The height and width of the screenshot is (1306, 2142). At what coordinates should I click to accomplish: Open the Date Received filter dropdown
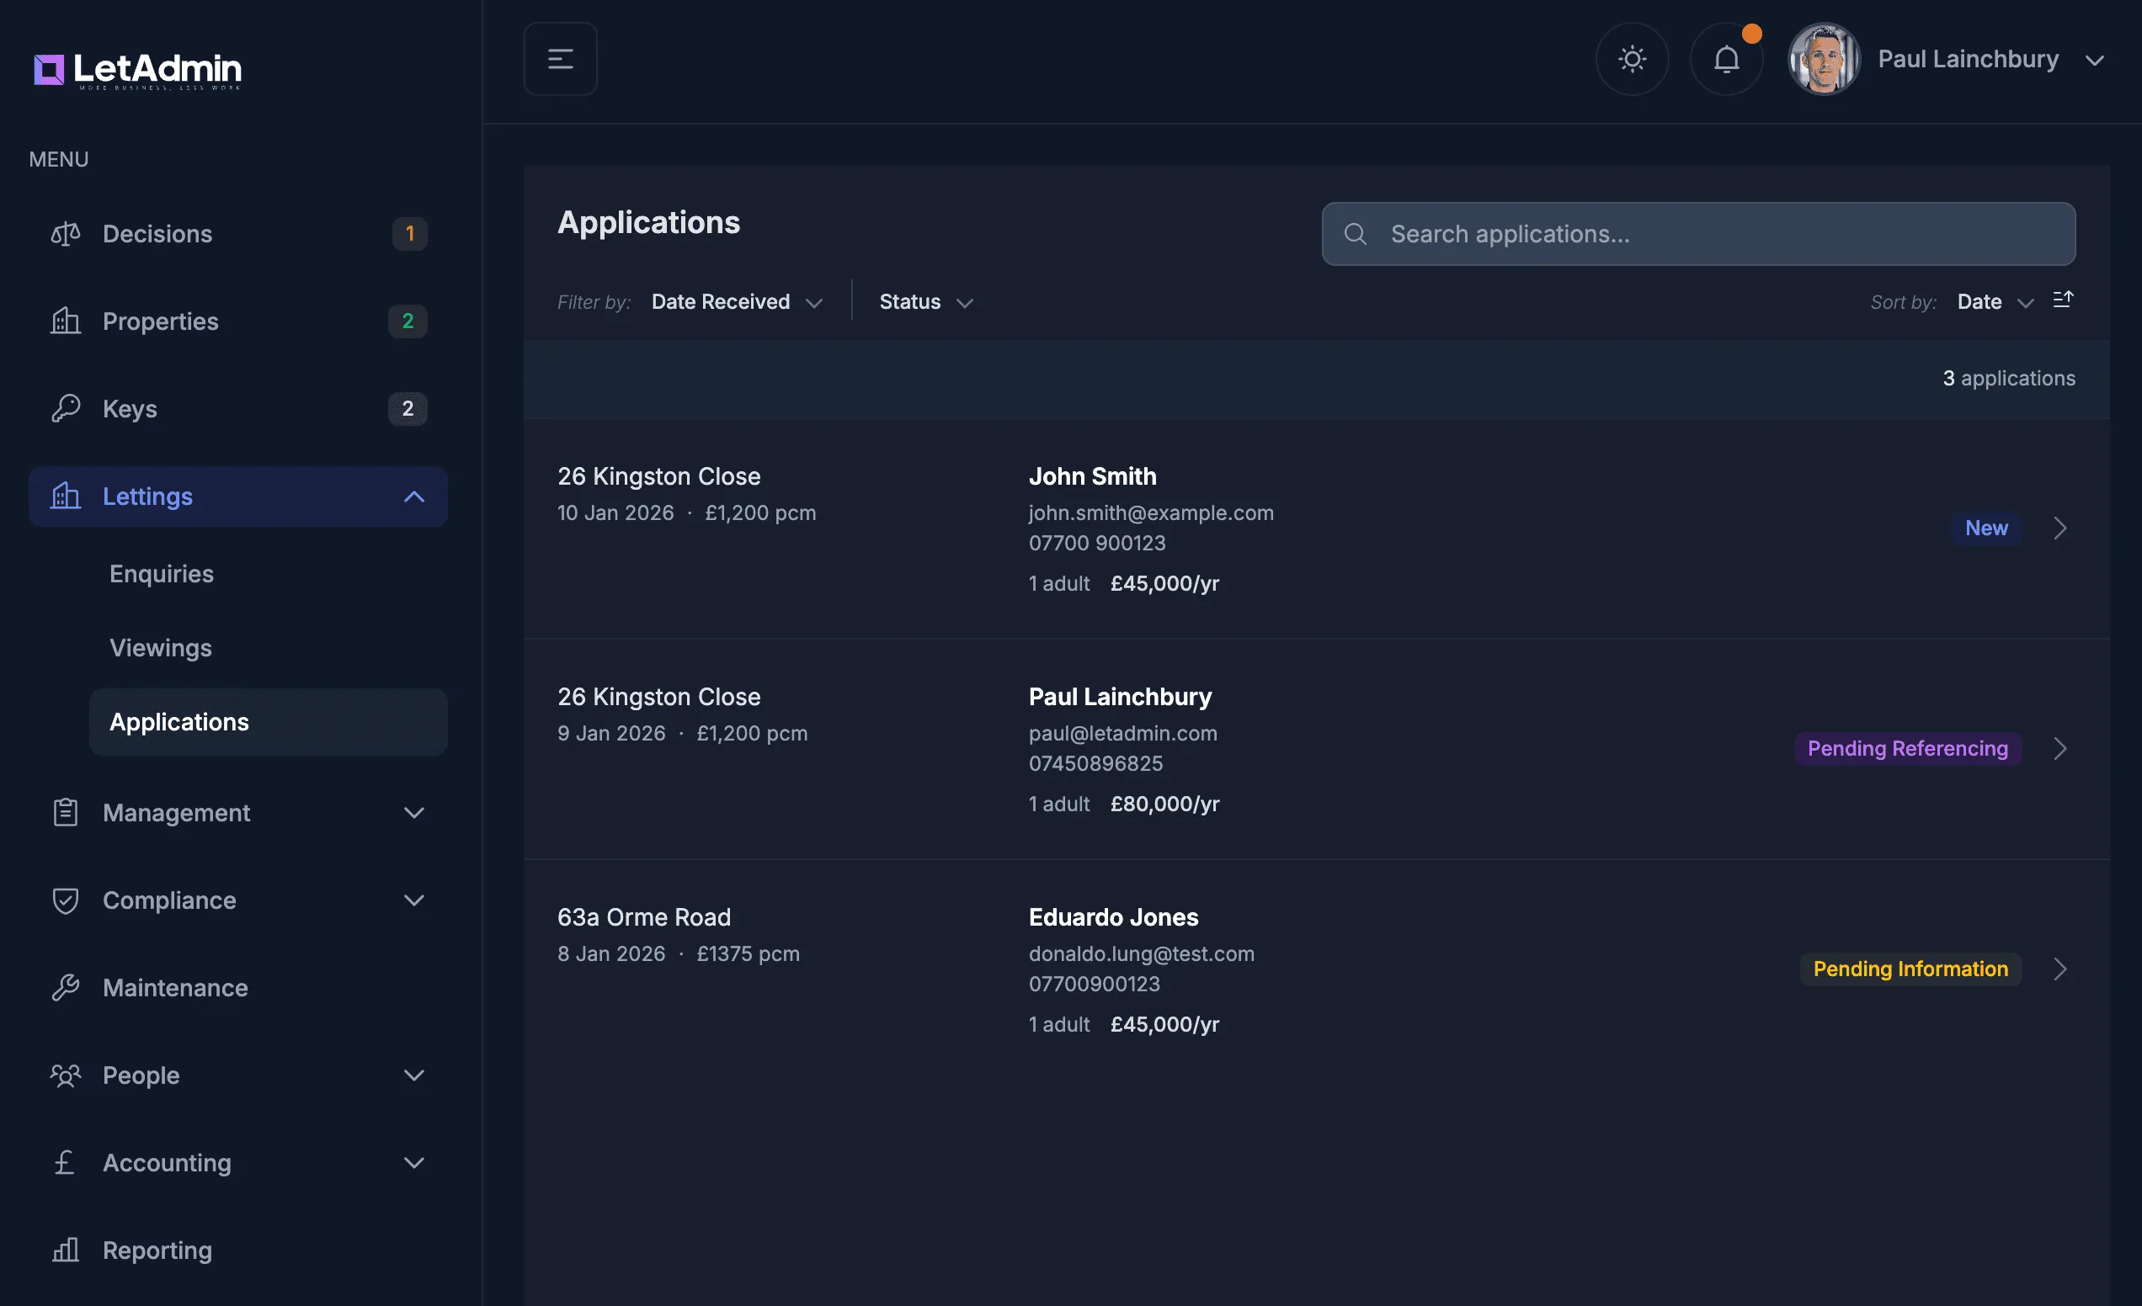736,301
